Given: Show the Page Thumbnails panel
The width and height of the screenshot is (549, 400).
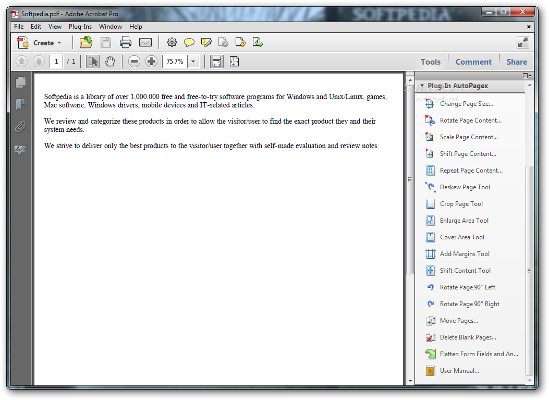Looking at the screenshot, I should 21,82.
